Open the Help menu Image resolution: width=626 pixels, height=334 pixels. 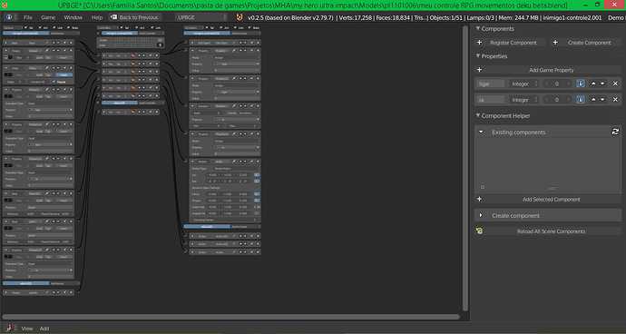96,17
